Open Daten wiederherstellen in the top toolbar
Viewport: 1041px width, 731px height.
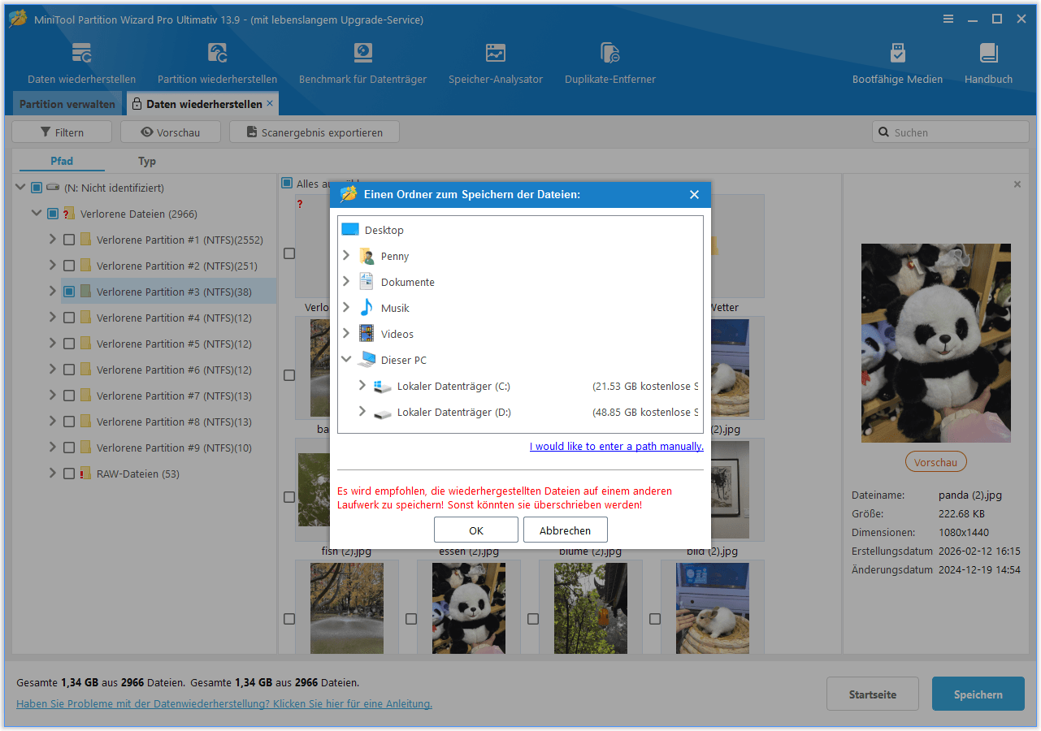(x=81, y=63)
